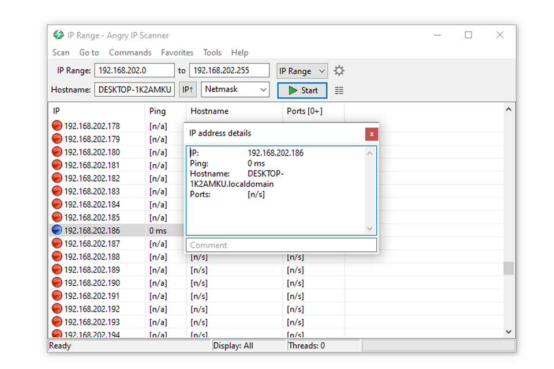Click red status dot for 192.168.202.183
554x369 pixels.
57,191
